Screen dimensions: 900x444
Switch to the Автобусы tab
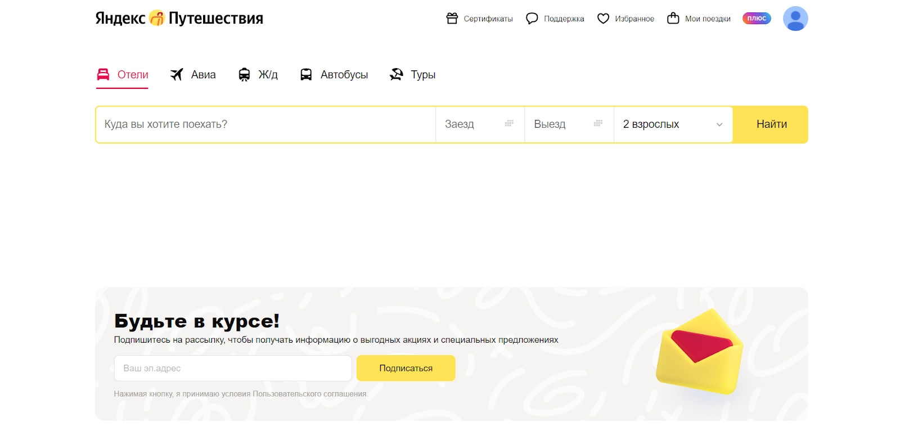(x=334, y=75)
